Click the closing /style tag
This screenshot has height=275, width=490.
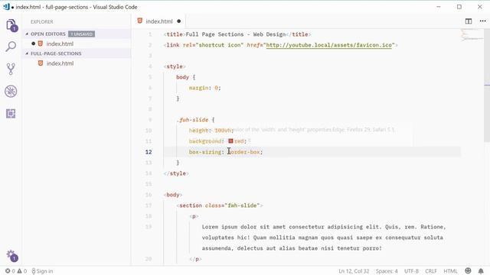176,173
